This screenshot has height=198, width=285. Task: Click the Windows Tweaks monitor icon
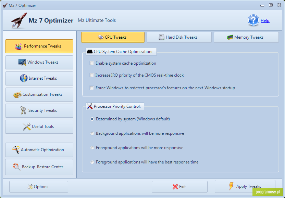tap(22, 62)
